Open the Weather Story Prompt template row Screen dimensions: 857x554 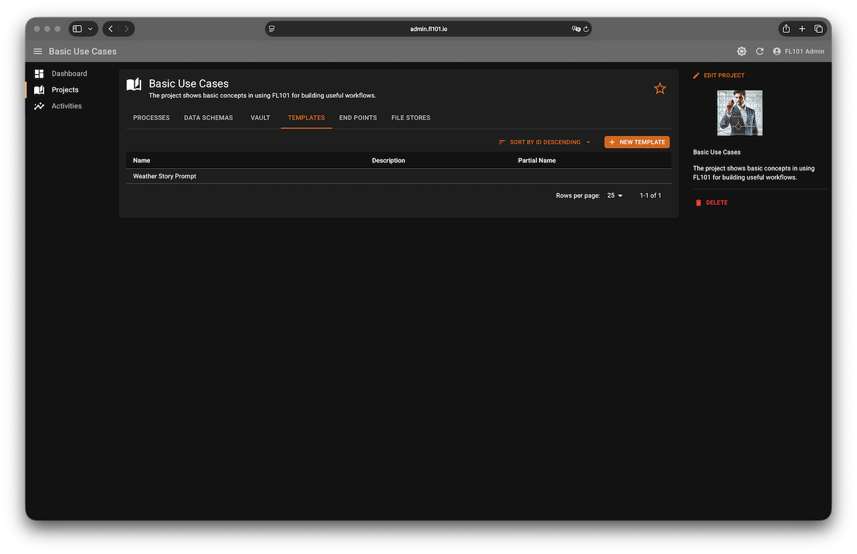coord(165,177)
